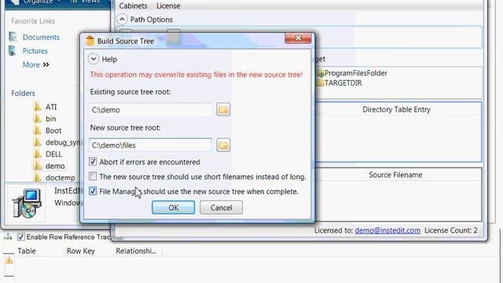Viewport: 503px width, 283px height.
Task: Select the ATI folder icon
Action: coord(38,107)
